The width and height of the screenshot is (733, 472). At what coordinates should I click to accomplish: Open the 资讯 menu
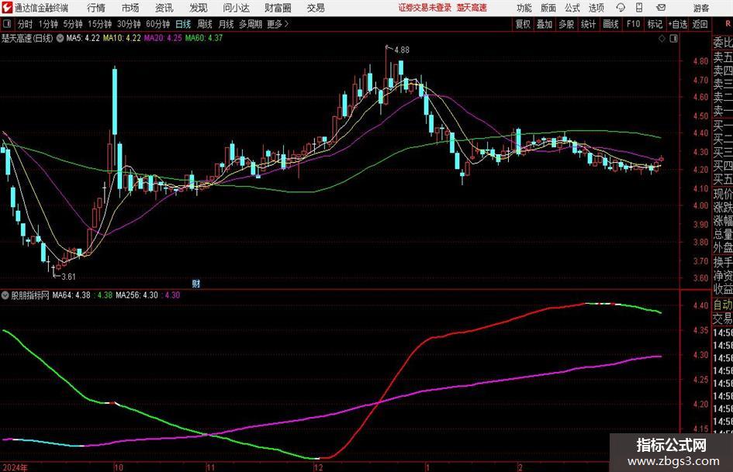click(x=164, y=8)
